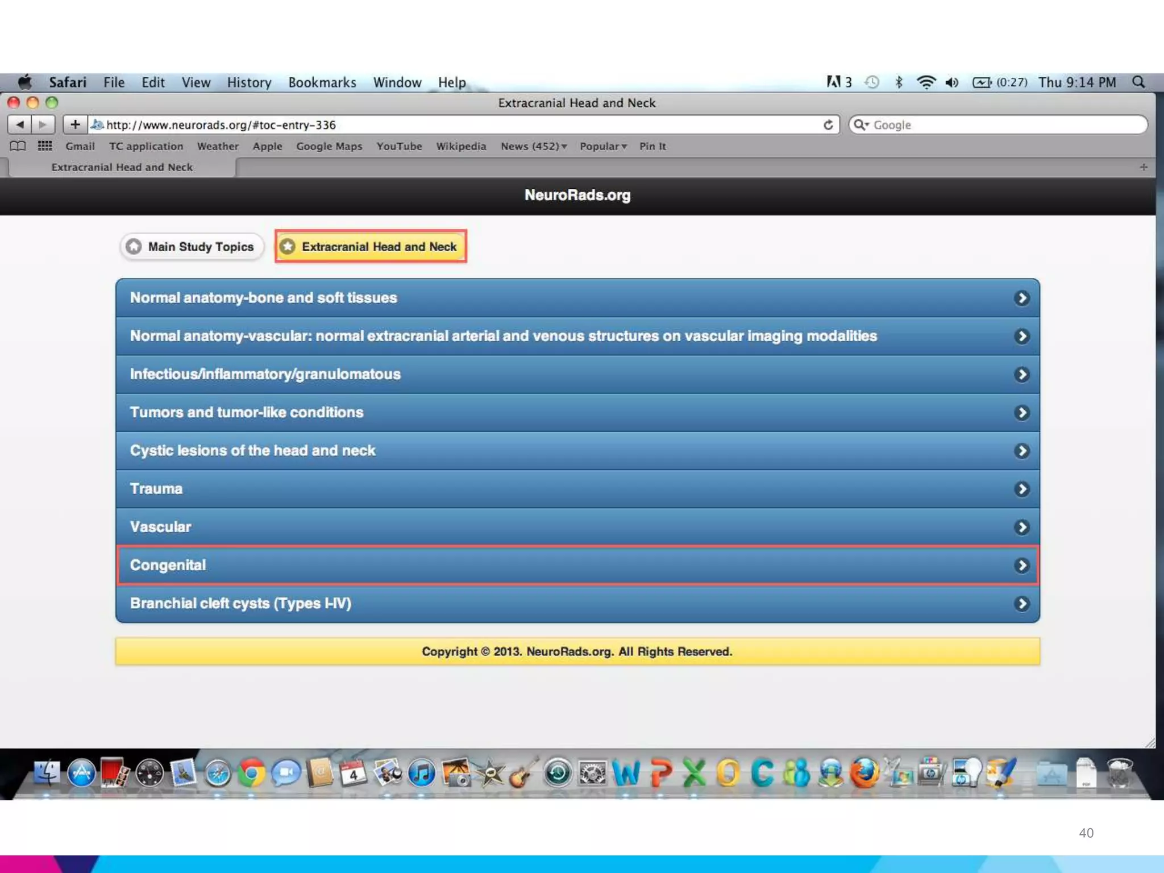Open the News (452) bookmarks dropdown
This screenshot has width=1164, height=873.
pos(533,146)
